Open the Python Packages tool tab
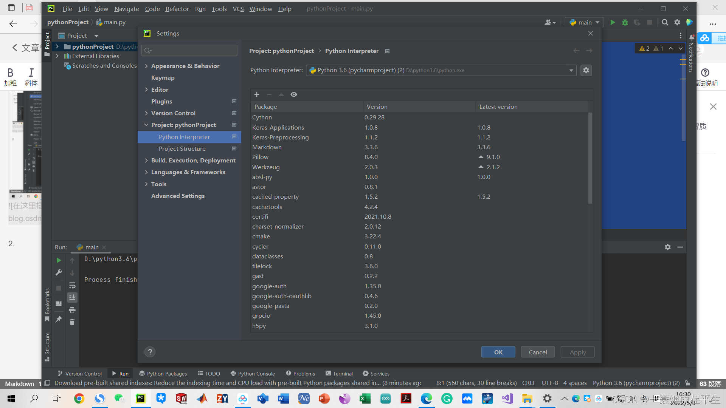Image resolution: width=726 pixels, height=408 pixels. 163,374
